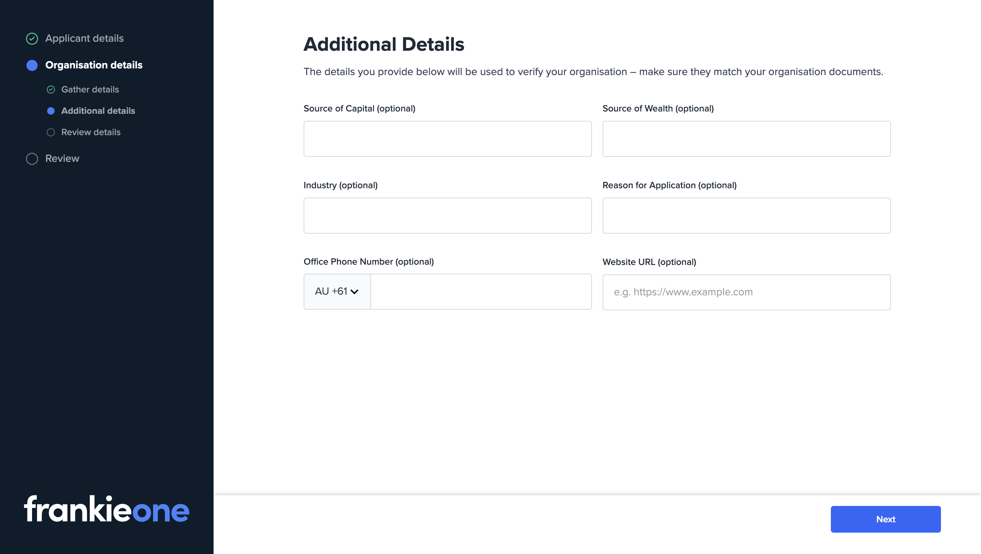Click the chevron inside the phone country selector
Screen dimensions: 981x554
(354, 291)
